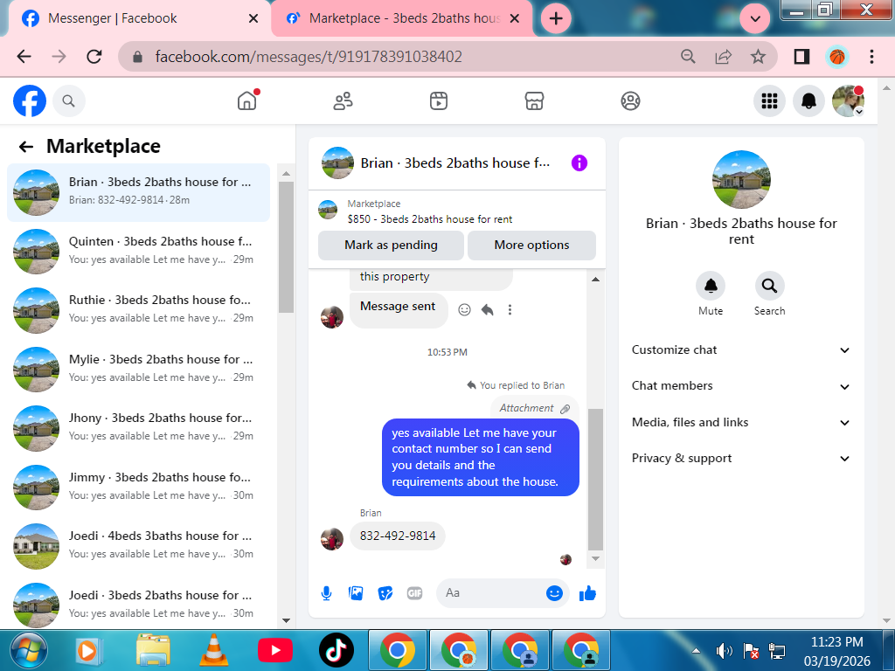Image resolution: width=895 pixels, height=671 pixels.
Task: Open Jhony's conversation in the list
Action: (138, 428)
